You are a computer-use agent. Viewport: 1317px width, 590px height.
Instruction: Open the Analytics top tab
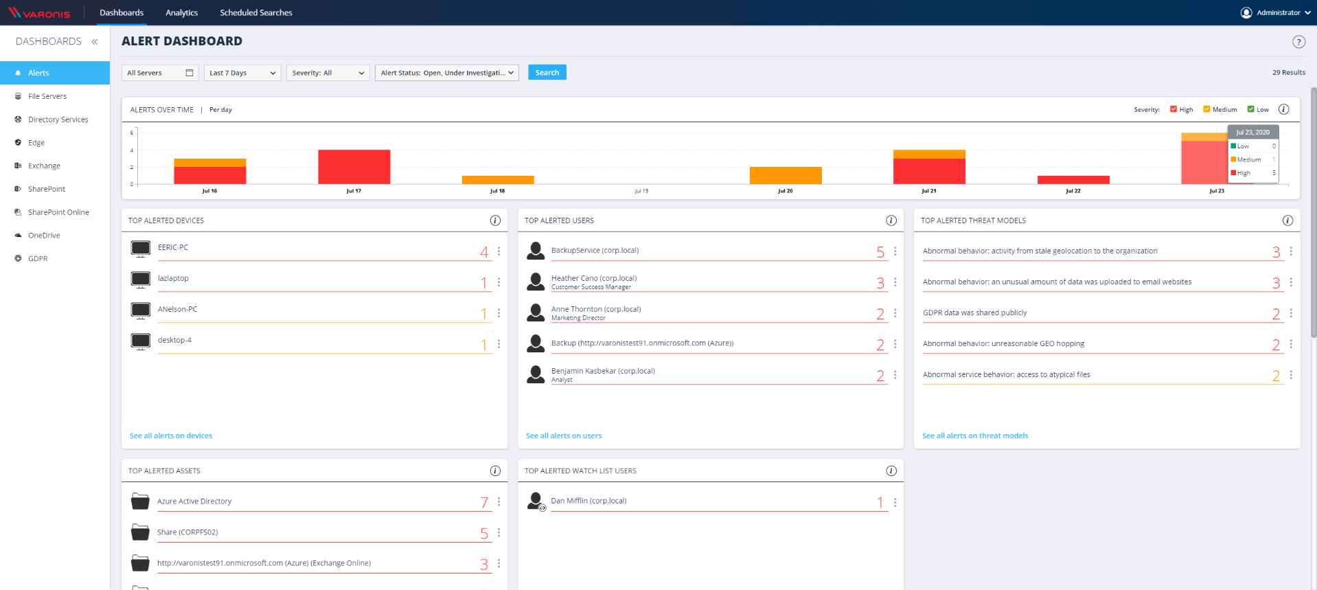[181, 13]
